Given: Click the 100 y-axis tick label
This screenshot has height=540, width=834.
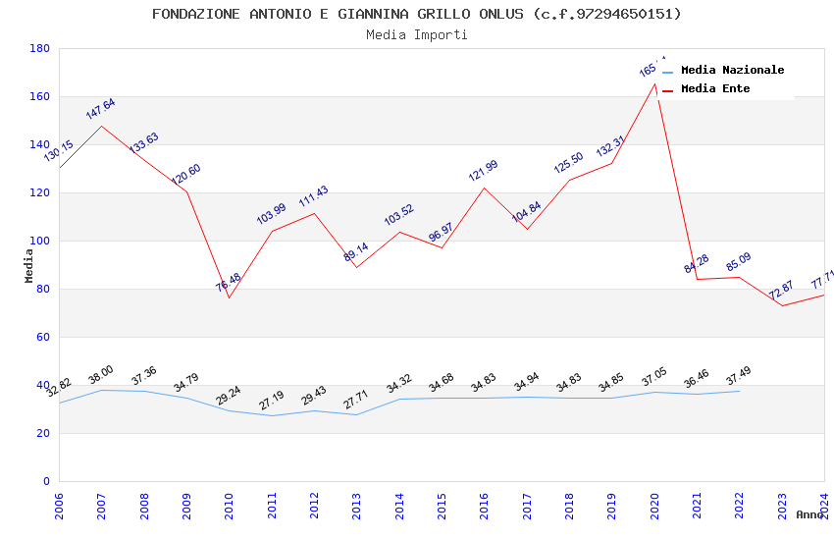Looking at the screenshot, I should click(40, 241).
